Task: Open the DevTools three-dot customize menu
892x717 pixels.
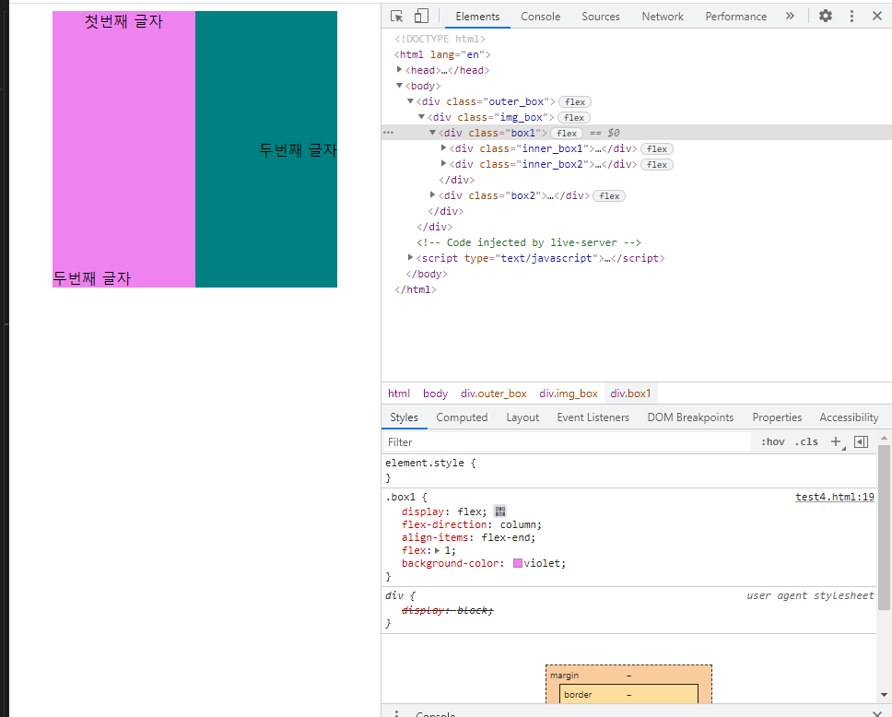Action: pyautogui.click(x=851, y=16)
